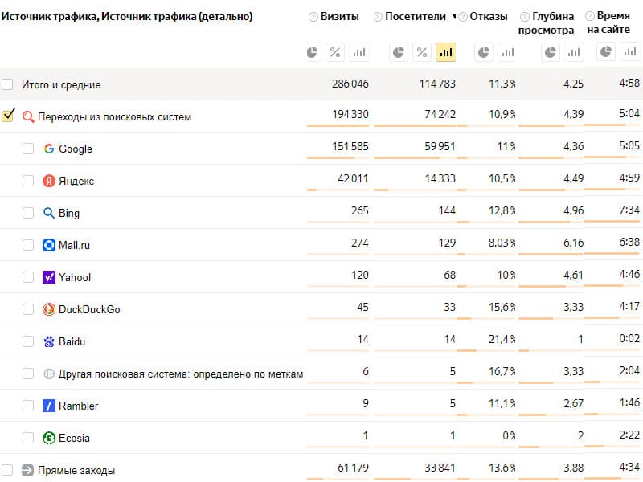Sort table by Отказы column header

[x=489, y=17]
